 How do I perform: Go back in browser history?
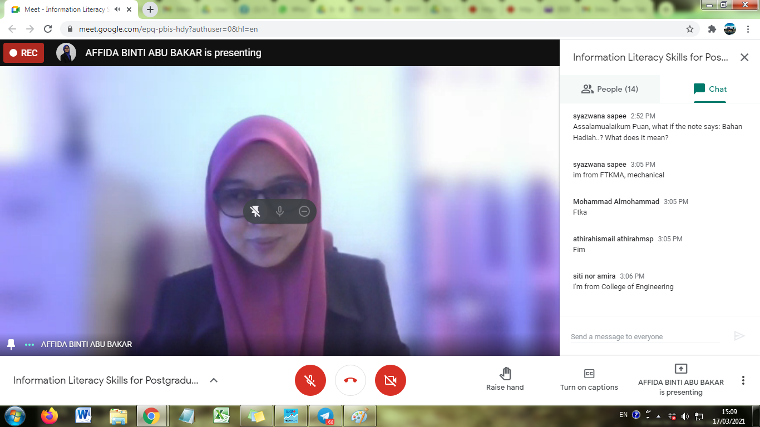tap(12, 29)
